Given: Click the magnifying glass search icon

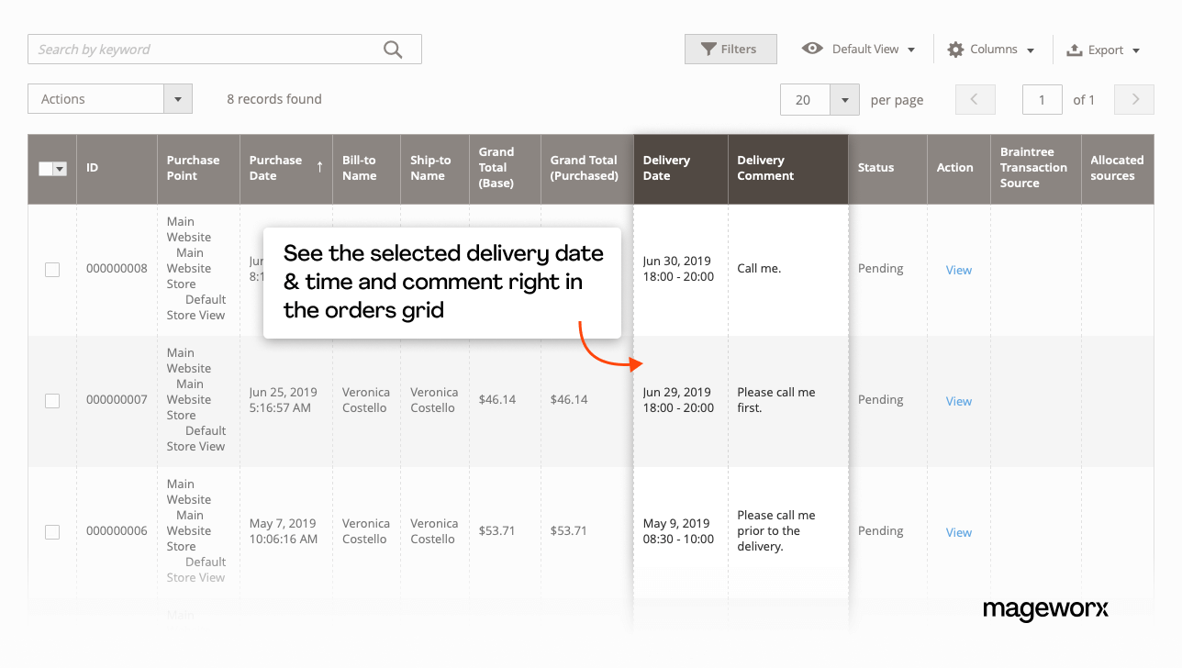Looking at the screenshot, I should point(393,49).
